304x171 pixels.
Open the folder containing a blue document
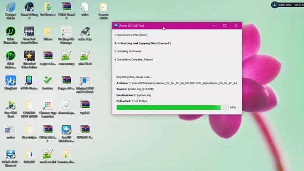click(29, 154)
